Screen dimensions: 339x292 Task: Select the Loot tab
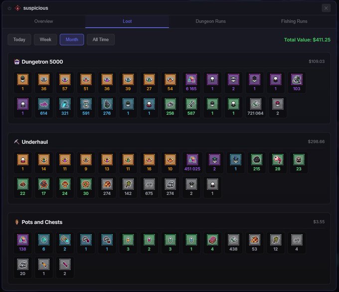127,21
